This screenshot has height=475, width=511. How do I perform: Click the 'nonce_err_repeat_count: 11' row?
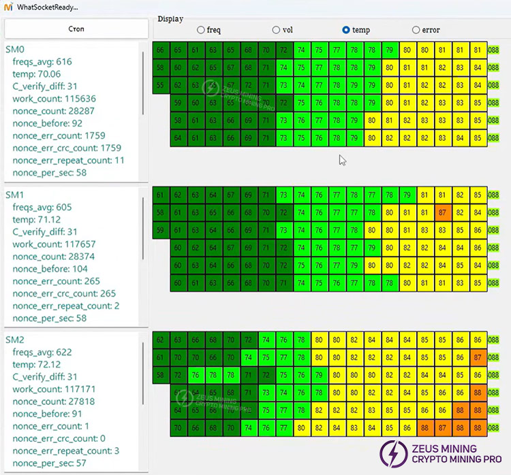click(x=68, y=161)
